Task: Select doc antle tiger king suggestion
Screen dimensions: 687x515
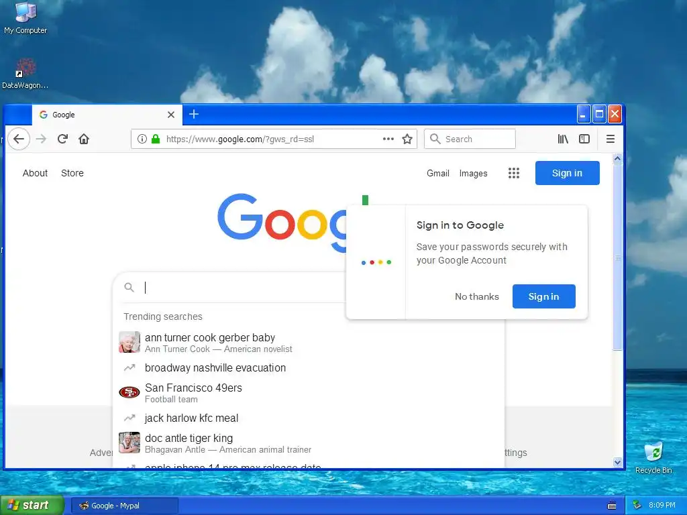Action: point(309,443)
